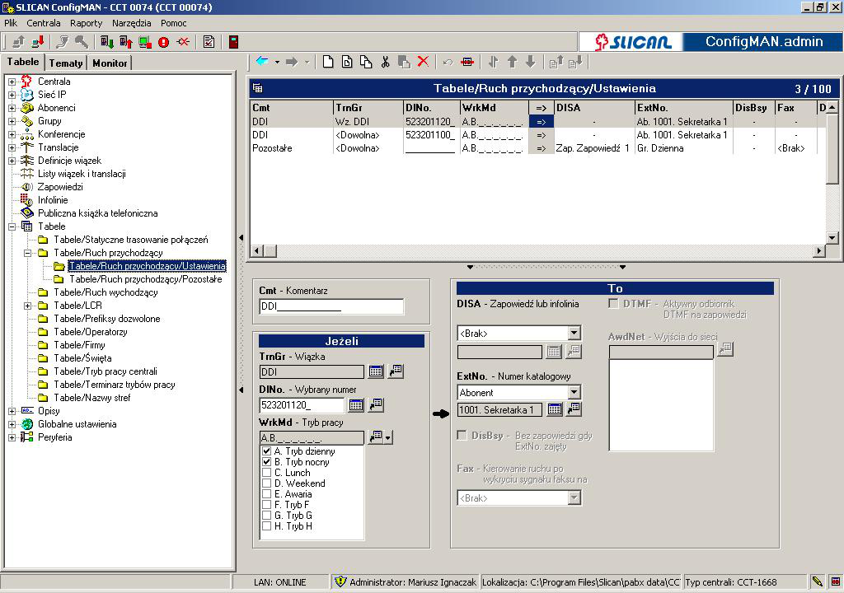
Task: Click the monitor connection status icon
Action: click(145, 42)
